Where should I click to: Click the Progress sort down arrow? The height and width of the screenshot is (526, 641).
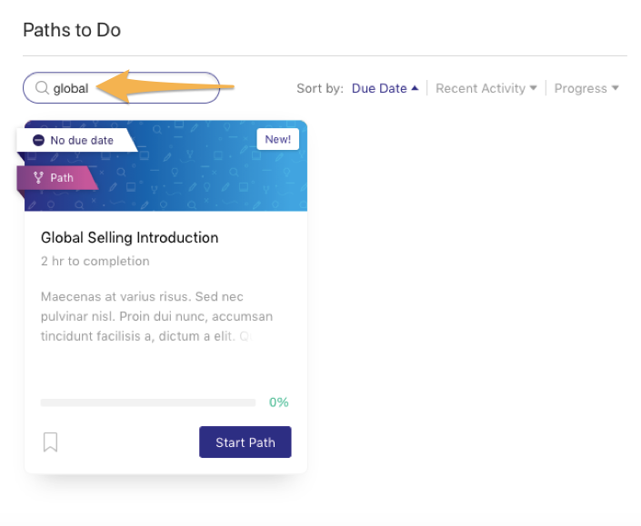(x=616, y=88)
